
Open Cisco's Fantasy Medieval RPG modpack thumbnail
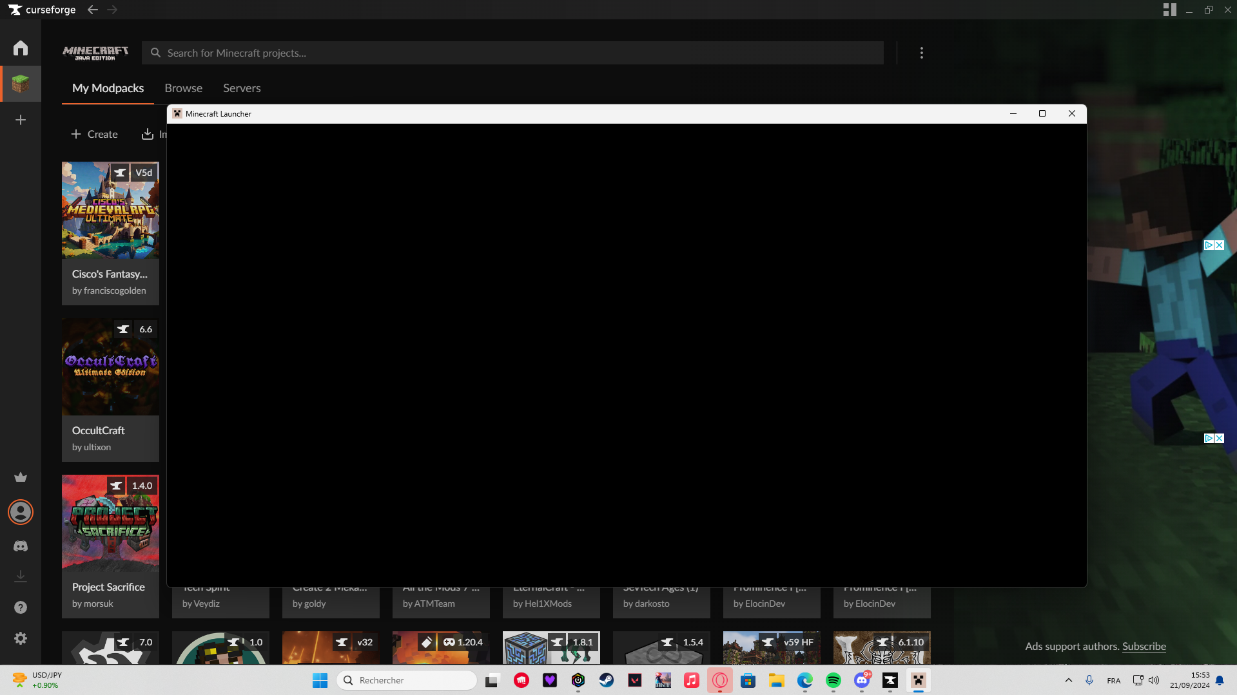110,210
